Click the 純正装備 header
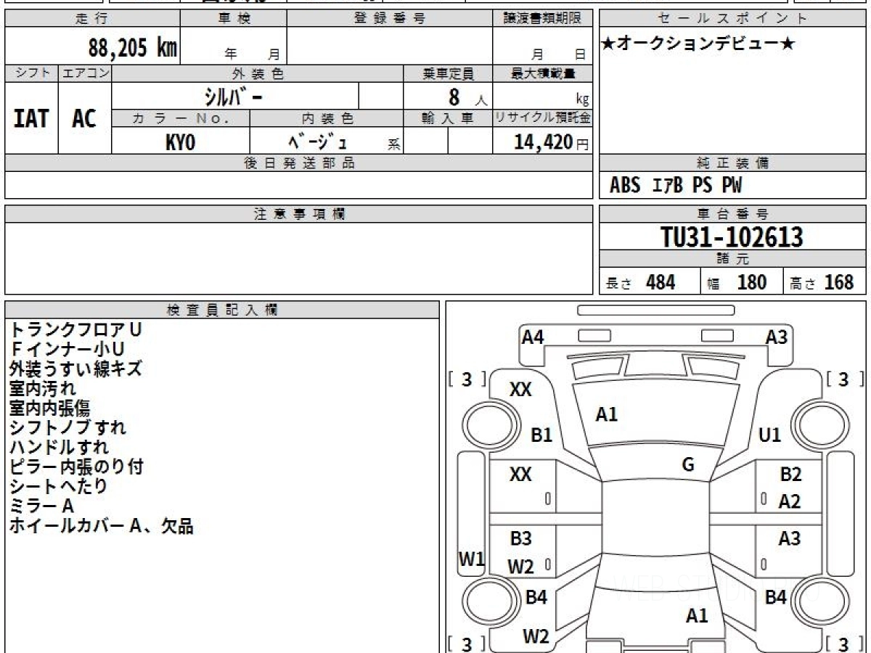This screenshot has height=653, width=871. (x=732, y=163)
